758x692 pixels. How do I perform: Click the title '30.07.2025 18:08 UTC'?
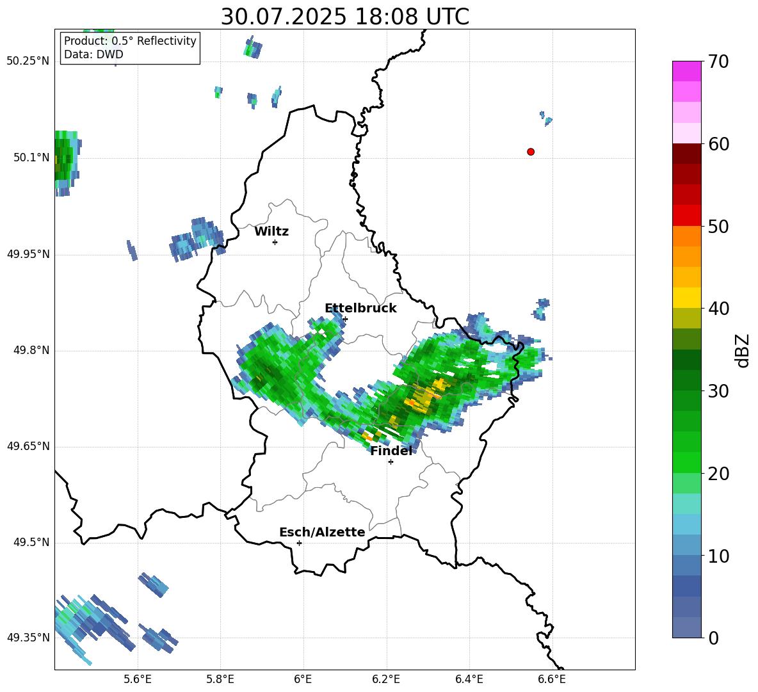pyautogui.click(x=344, y=17)
